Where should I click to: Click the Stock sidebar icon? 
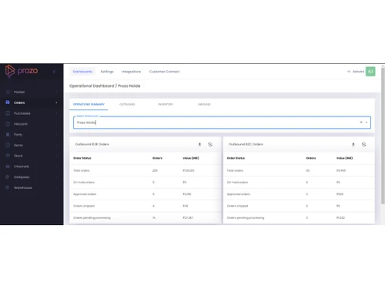[8, 156]
